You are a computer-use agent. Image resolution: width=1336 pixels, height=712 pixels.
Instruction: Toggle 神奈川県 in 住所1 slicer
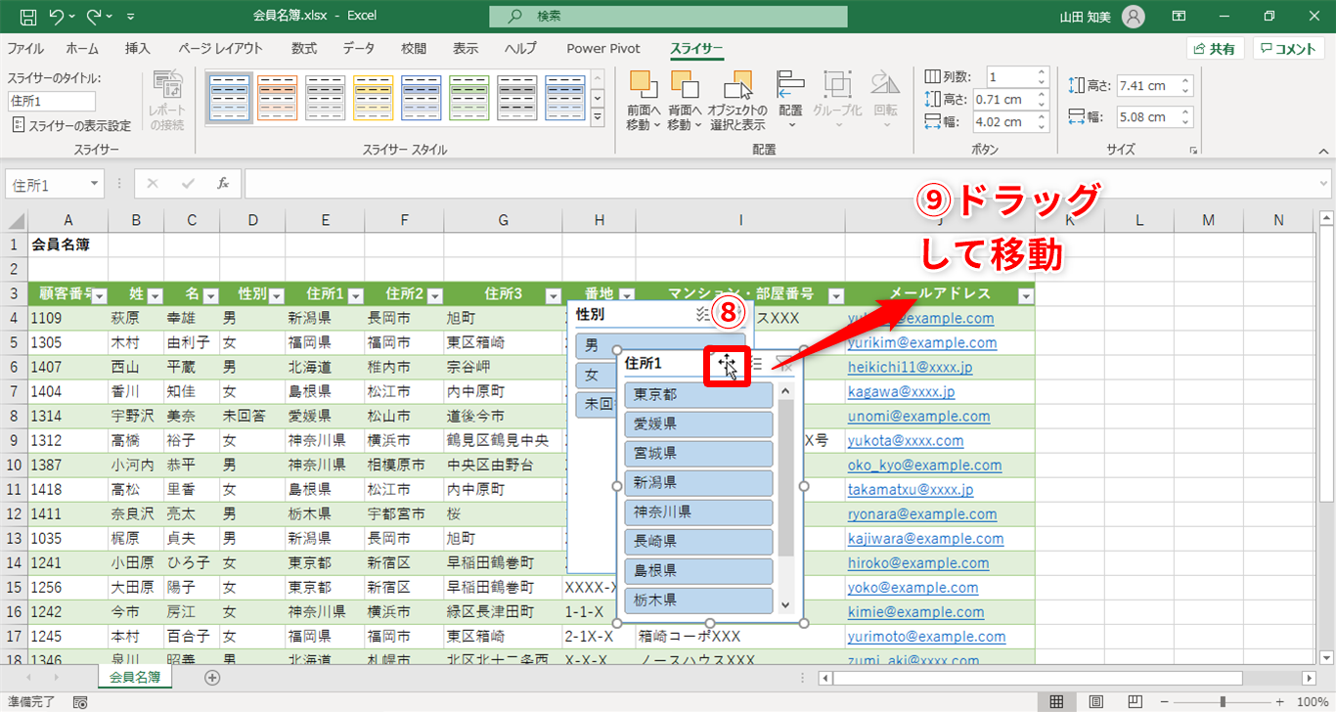(x=698, y=512)
